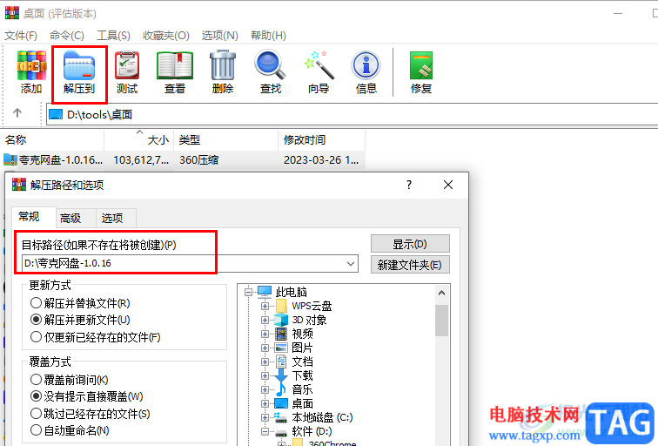
Task: Sort by 大小 column header
Action: 139,140
